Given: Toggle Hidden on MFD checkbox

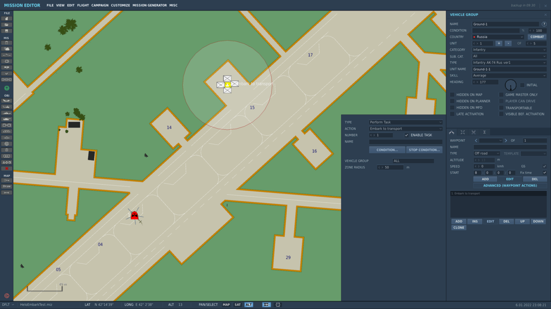Looking at the screenshot, I should pos(452,108).
